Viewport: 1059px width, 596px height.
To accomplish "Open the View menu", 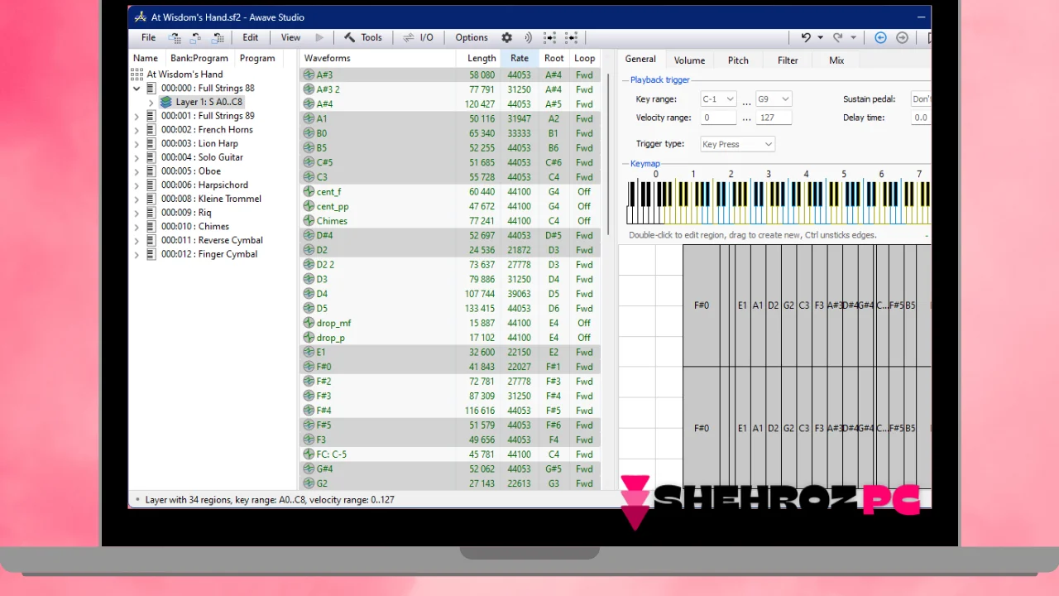I will pos(290,37).
